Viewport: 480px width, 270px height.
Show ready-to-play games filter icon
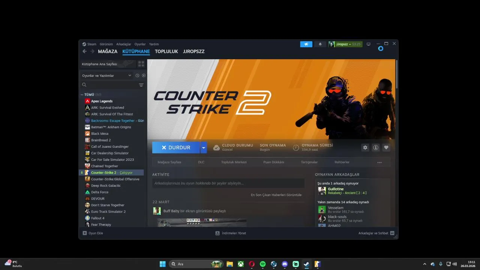(x=144, y=75)
